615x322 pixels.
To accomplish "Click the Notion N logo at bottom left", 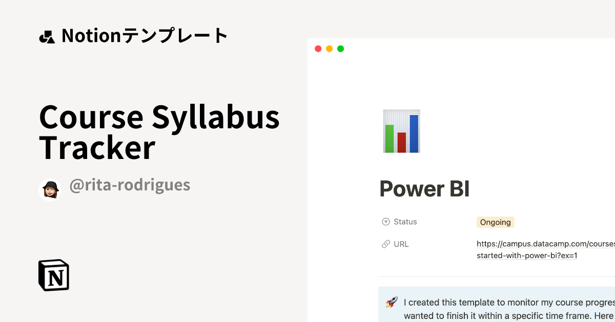I will [x=54, y=275].
